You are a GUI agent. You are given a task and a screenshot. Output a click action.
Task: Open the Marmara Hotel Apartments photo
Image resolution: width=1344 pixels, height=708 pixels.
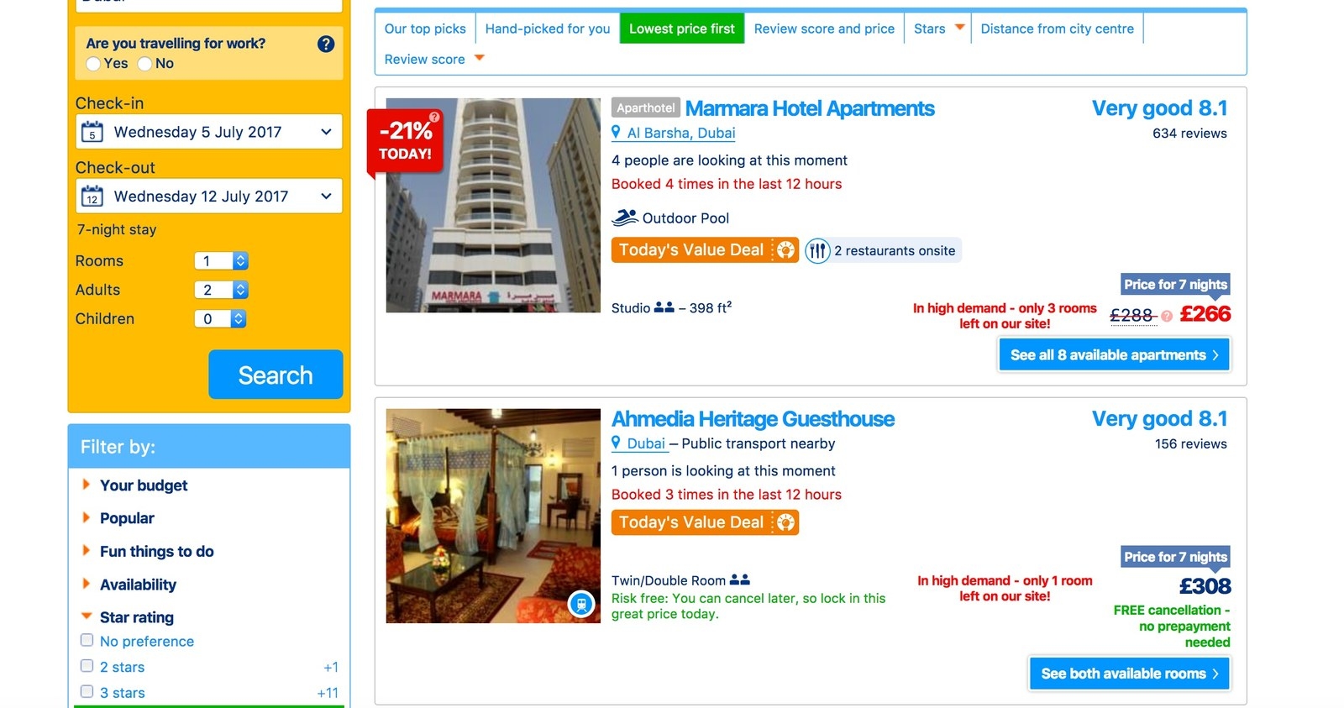coord(493,206)
